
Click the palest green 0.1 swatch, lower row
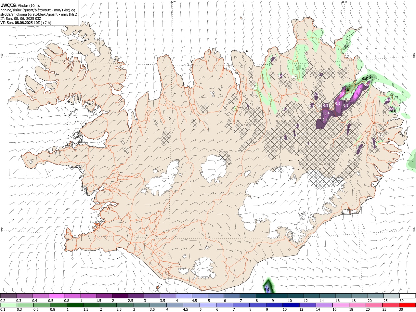coord(8,305)
